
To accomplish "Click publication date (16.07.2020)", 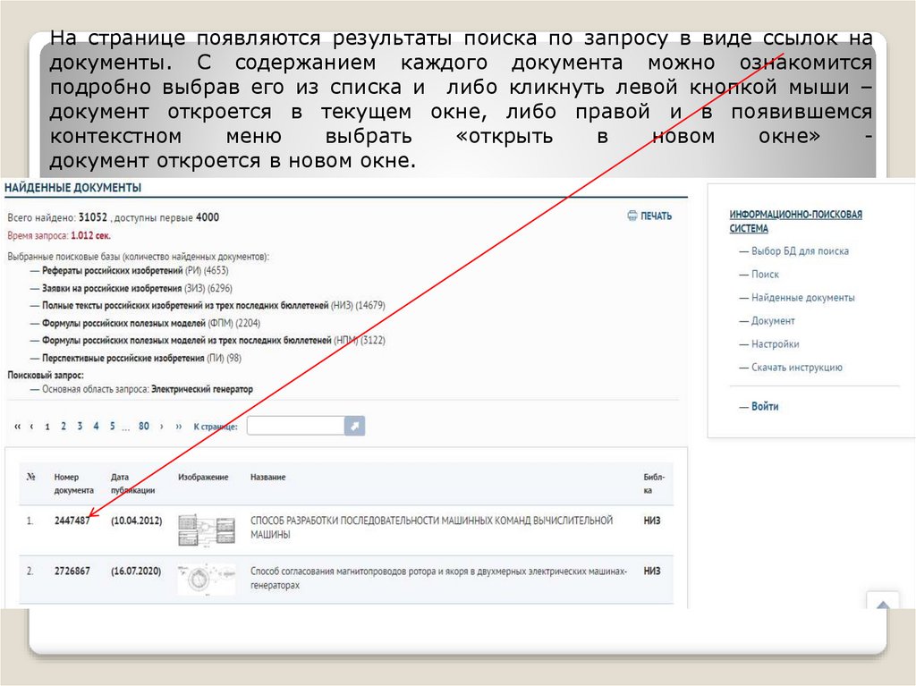I will pos(136,571).
